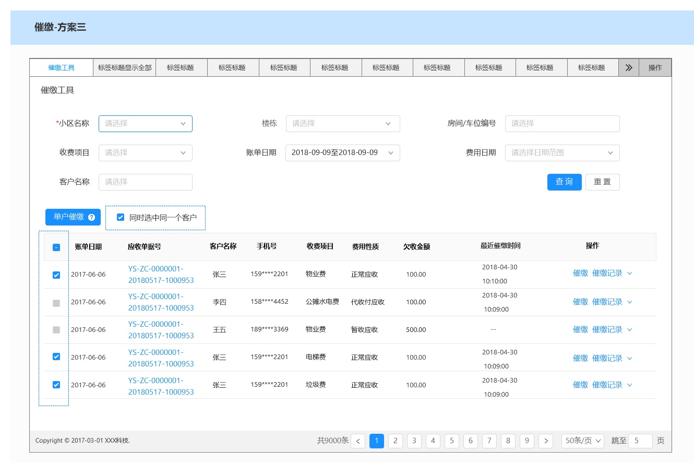
Task: Check the 王五 row checkbox
Action: coord(56,330)
